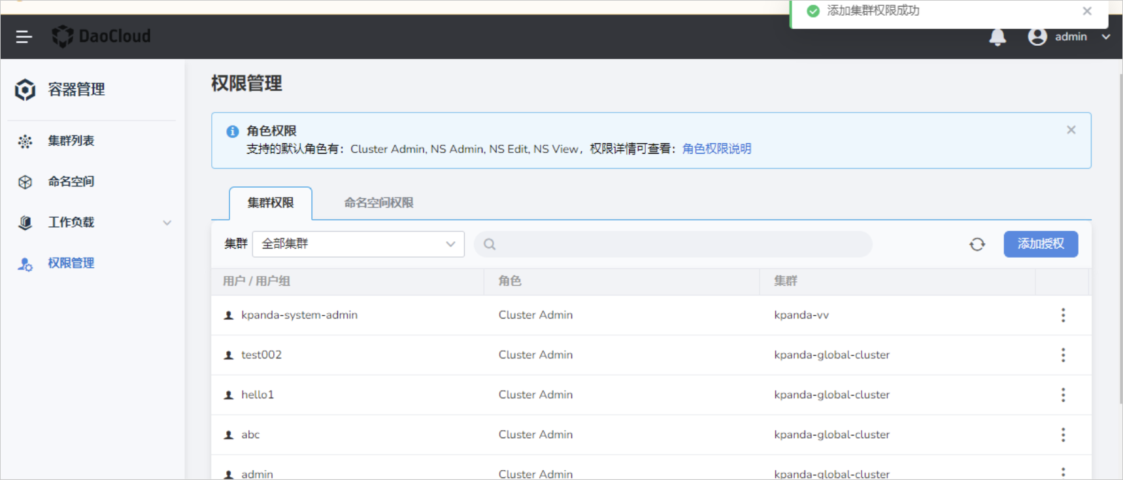Click the 添加授权 button

1041,244
